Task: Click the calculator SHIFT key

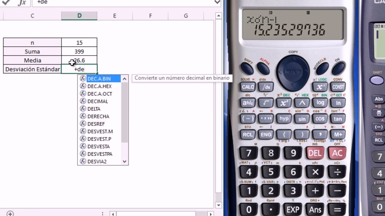Action: click(x=247, y=69)
